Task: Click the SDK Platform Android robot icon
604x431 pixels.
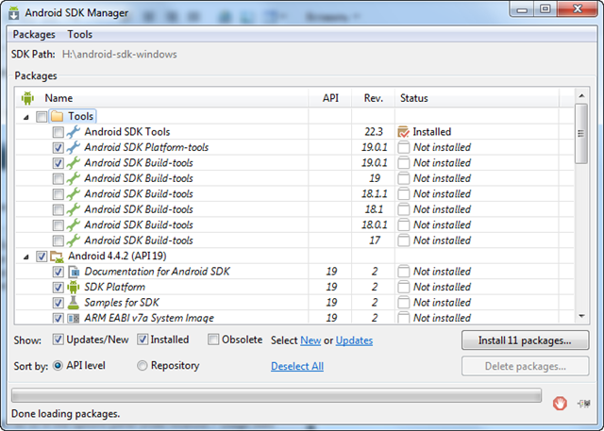Action: point(74,287)
